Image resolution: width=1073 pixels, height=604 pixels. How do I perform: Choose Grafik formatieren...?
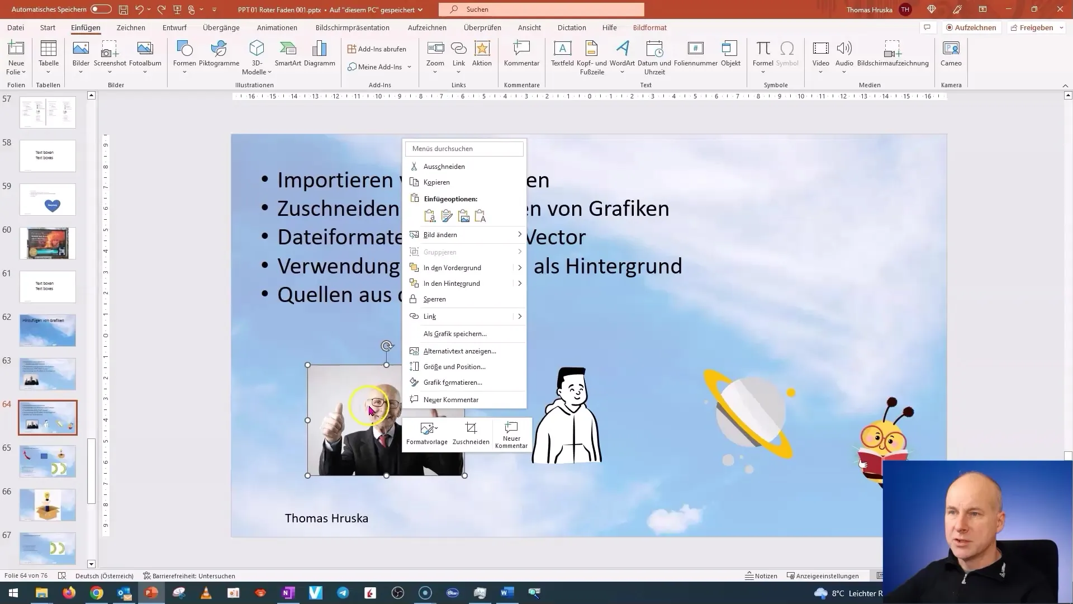465,382
